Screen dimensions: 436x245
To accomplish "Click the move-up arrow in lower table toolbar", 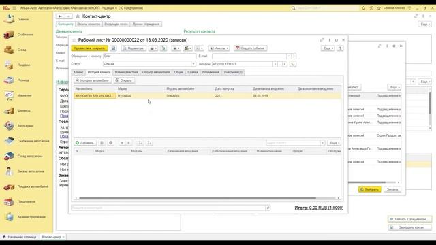I will pos(121,143).
